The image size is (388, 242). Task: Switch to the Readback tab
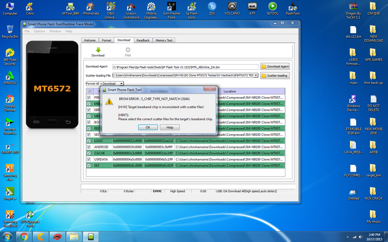tap(143, 40)
